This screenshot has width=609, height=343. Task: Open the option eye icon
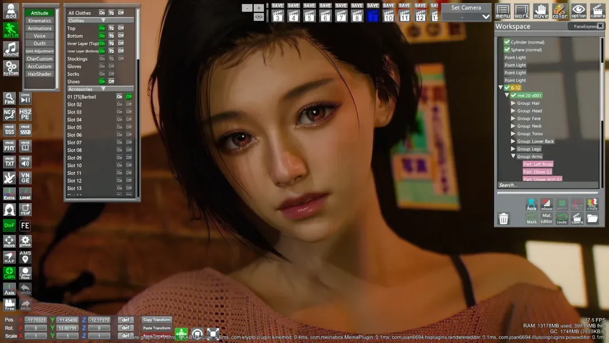[579, 11]
